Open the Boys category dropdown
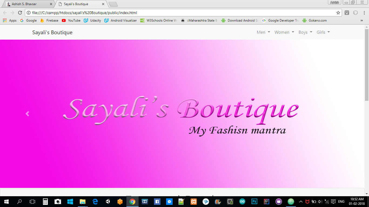The image size is (369, 207). (305, 32)
